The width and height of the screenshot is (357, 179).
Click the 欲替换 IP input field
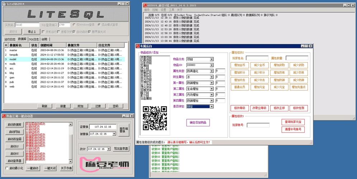tap(103, 127)
